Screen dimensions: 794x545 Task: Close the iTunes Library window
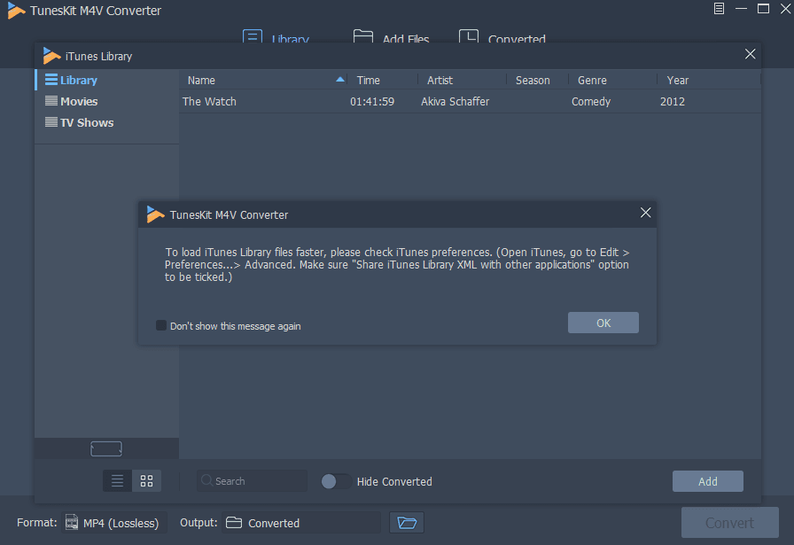[750, 54]
